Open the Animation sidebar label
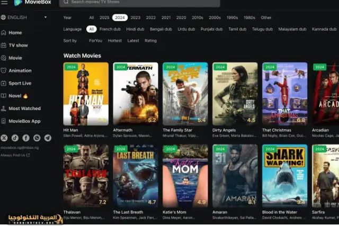This screenshot has height=226, width=339. pos(20,70)
